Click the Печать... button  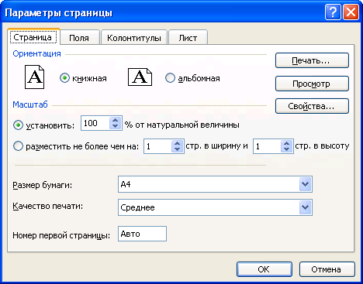pyautogui.click(x=312, y=60)
